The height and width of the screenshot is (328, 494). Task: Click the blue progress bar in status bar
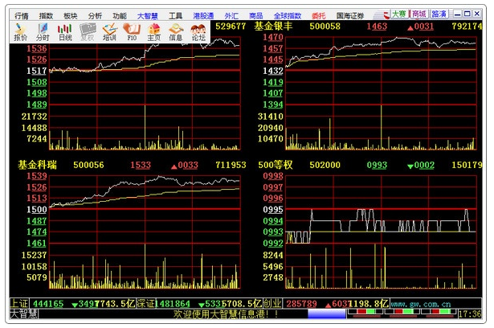click(327, 314)
